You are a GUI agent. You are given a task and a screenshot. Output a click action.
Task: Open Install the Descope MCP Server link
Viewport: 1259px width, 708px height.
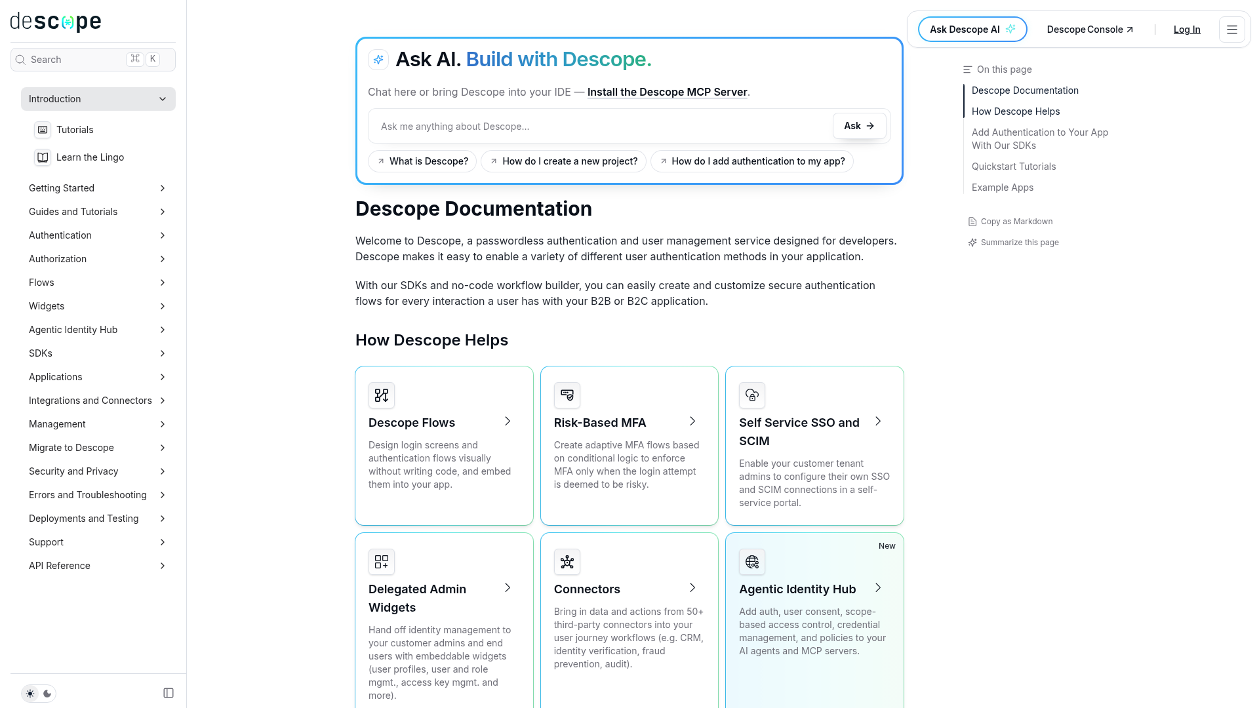point(667,92)
